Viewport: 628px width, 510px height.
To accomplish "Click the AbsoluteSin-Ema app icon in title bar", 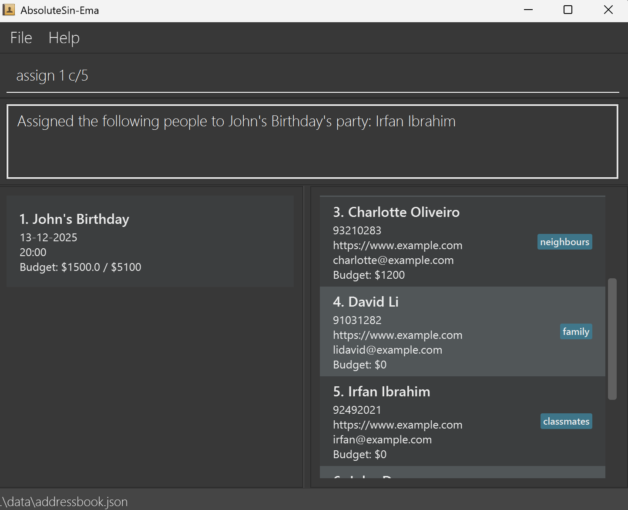I will pos(9,10).
